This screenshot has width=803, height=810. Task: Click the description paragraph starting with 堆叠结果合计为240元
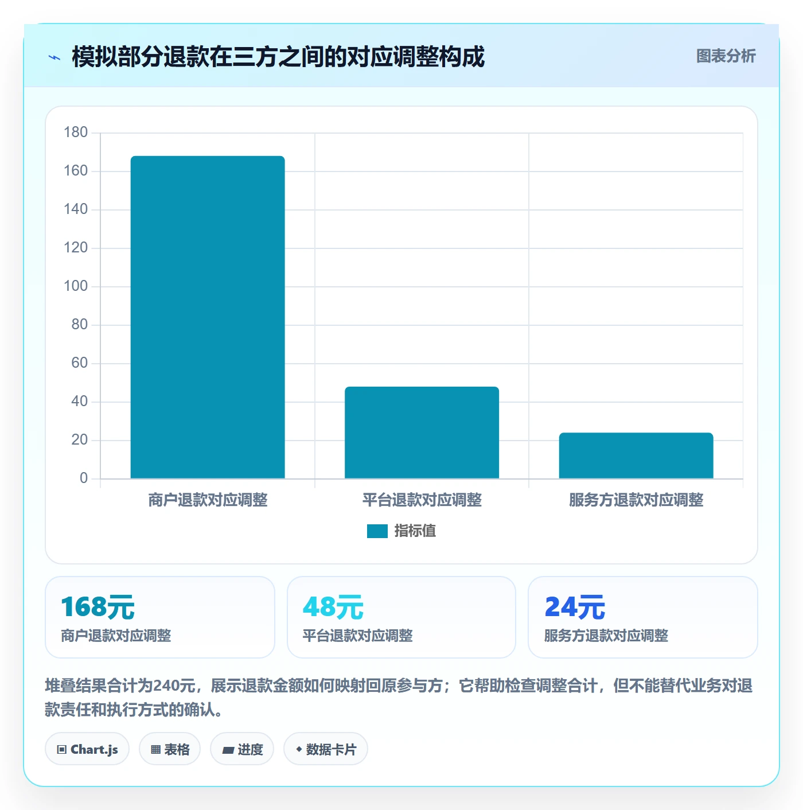click(x=399, y=698)
